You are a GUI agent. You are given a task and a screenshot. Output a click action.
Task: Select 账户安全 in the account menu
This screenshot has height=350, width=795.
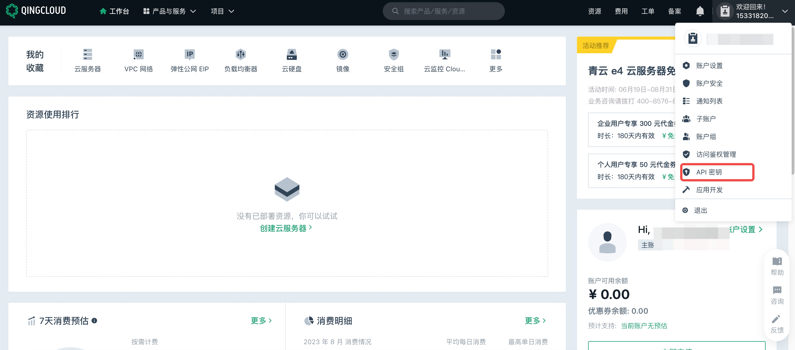click(x=709, y=83)
